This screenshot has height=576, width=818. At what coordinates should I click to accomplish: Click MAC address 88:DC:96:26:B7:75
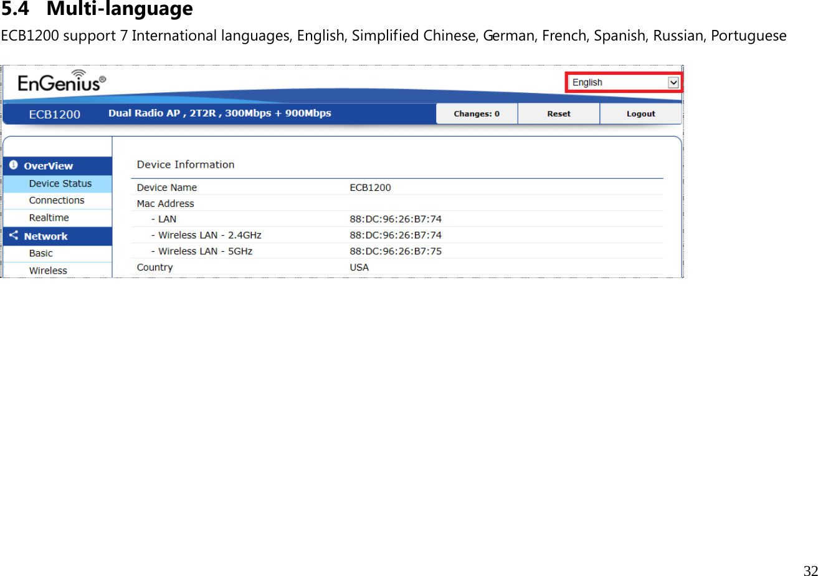click(x=396, y=251)
